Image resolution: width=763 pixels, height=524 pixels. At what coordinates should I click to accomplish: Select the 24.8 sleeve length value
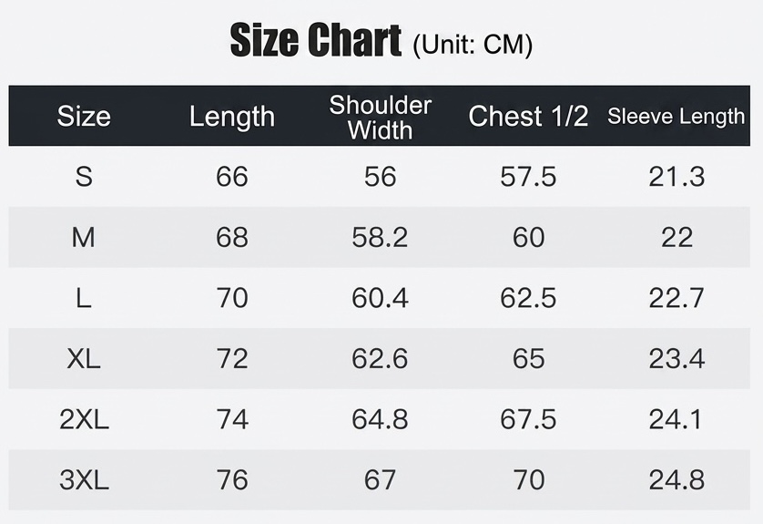pos(677,480)
